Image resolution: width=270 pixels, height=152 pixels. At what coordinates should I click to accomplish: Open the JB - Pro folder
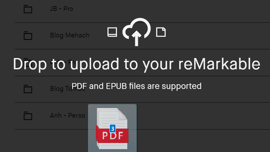(x=61, y=9)
